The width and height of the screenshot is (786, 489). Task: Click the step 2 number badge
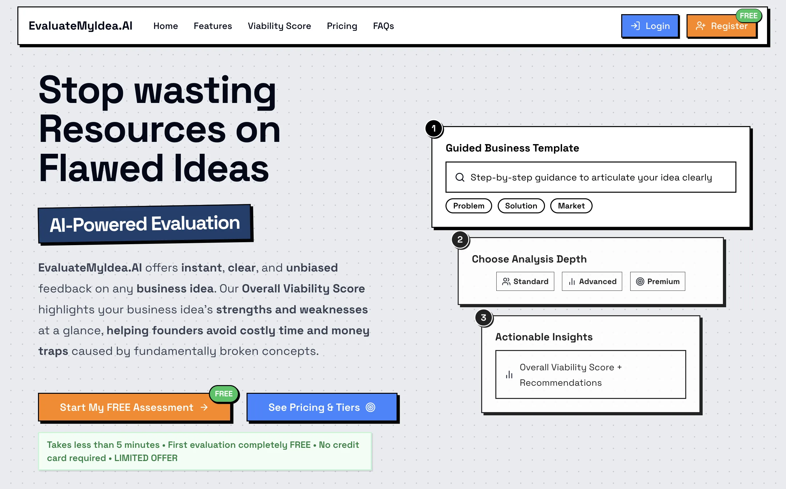point(460,240)
